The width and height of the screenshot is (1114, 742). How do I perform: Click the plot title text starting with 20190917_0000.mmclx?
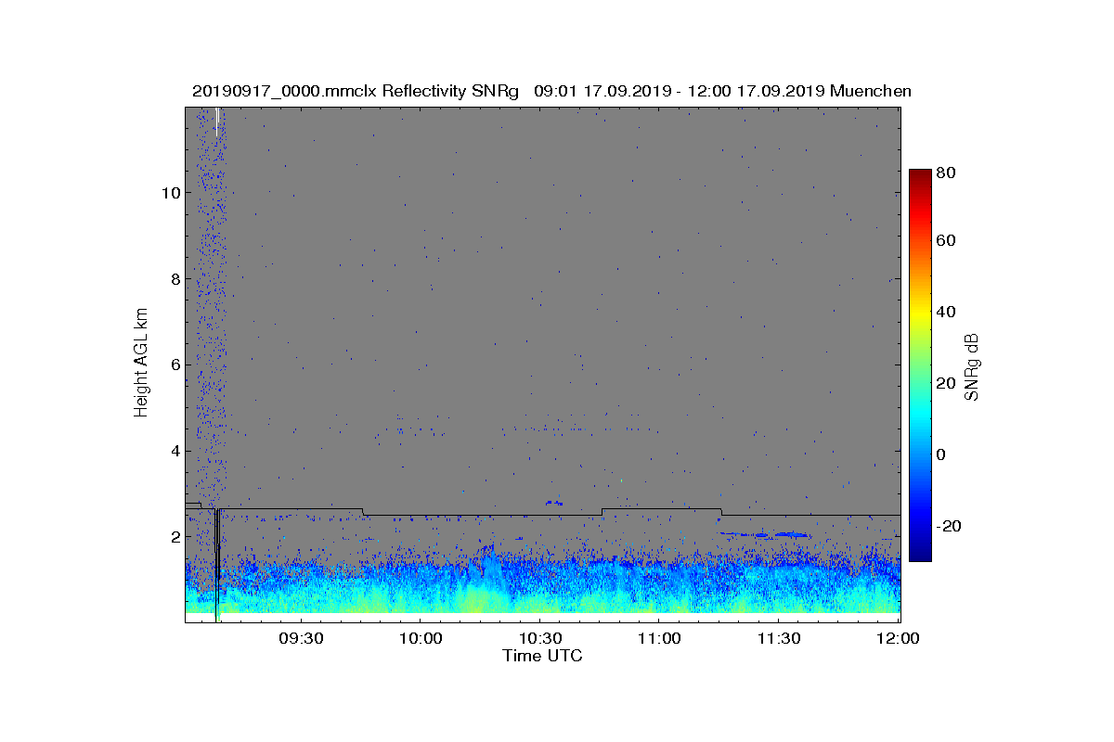tap(551, 91)
